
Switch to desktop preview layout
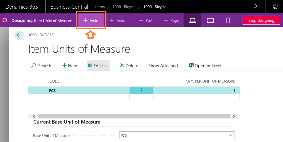click(x=192, y=20)
